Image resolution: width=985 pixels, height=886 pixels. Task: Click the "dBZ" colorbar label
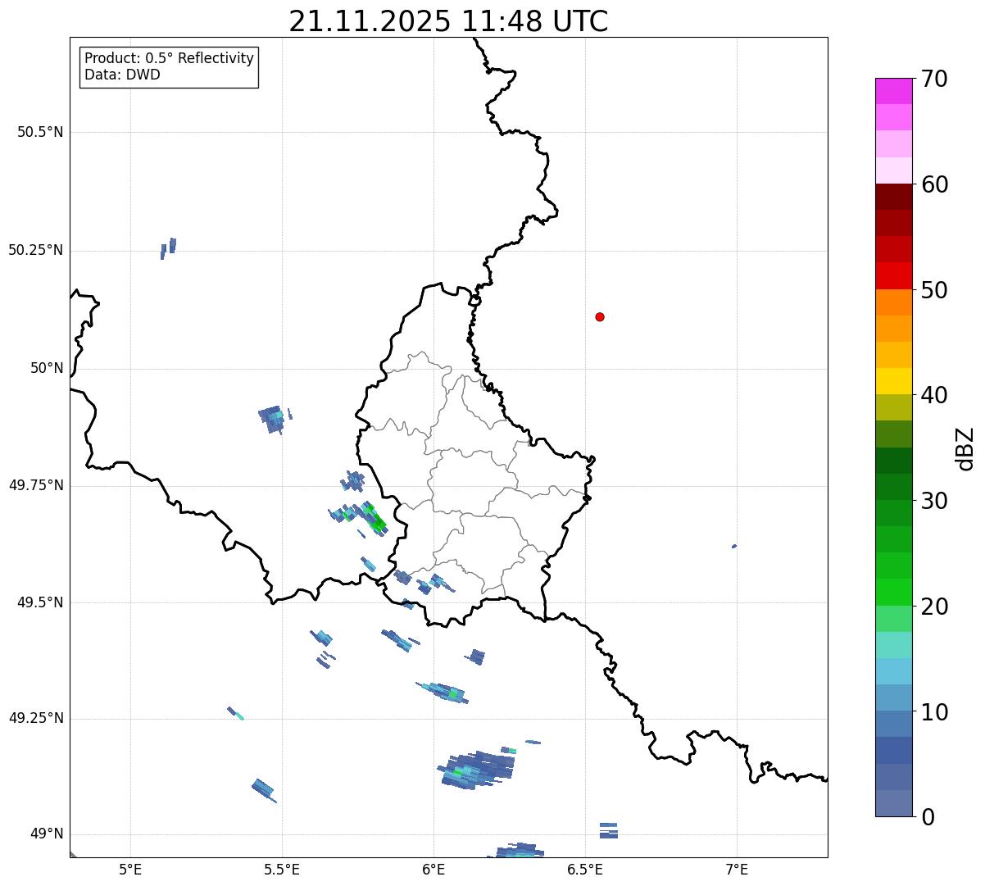tap(965, 448)
